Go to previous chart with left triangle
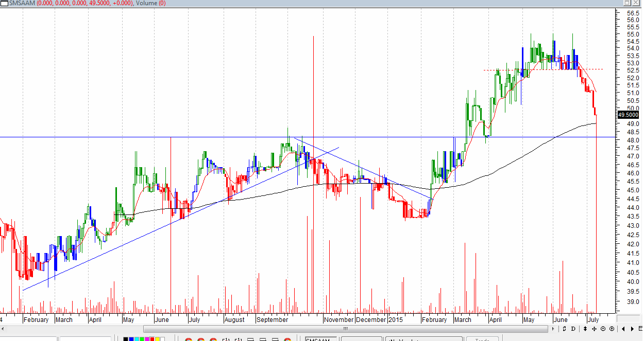 coord(623,329)
